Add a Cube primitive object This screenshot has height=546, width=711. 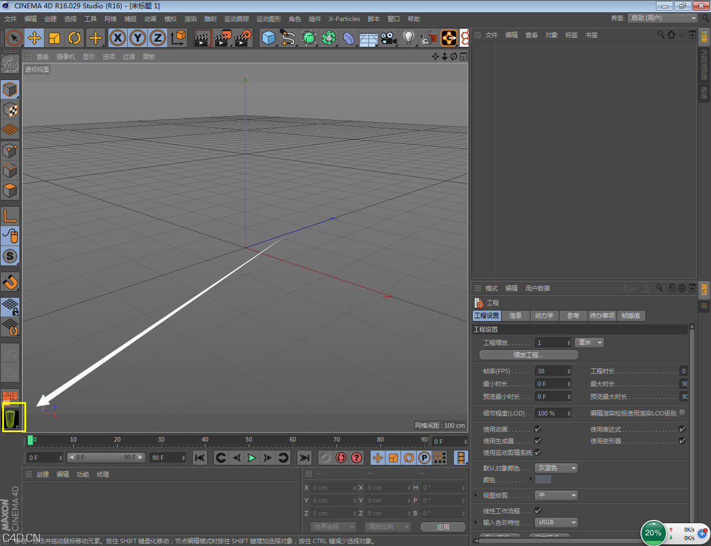(269, 38)
